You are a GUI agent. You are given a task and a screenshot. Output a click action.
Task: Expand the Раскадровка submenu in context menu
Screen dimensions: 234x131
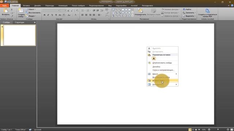[162, 84]
